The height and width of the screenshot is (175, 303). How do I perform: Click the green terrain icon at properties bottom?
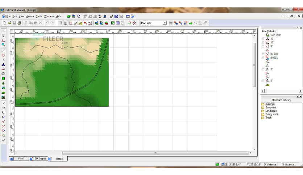point(267,85)
